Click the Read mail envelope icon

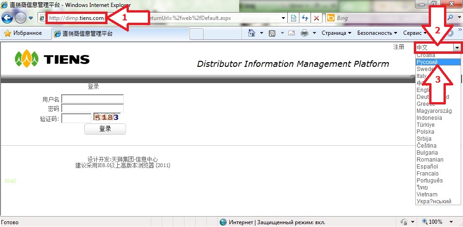(292, 33)
